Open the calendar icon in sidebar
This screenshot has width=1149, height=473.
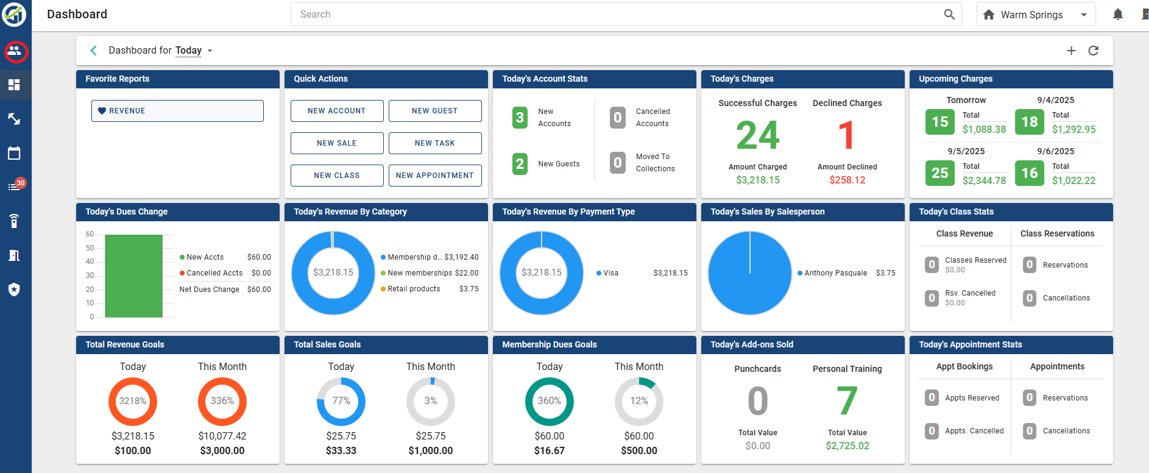(15, 153)
